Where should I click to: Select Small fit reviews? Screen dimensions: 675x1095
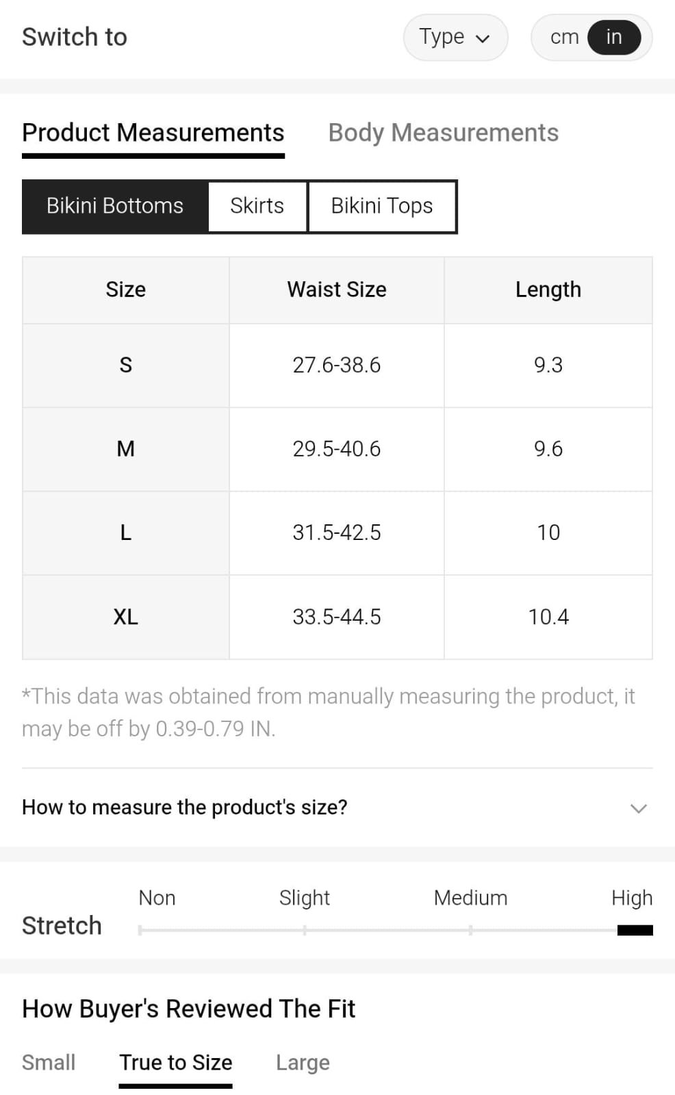point(49,1062)
